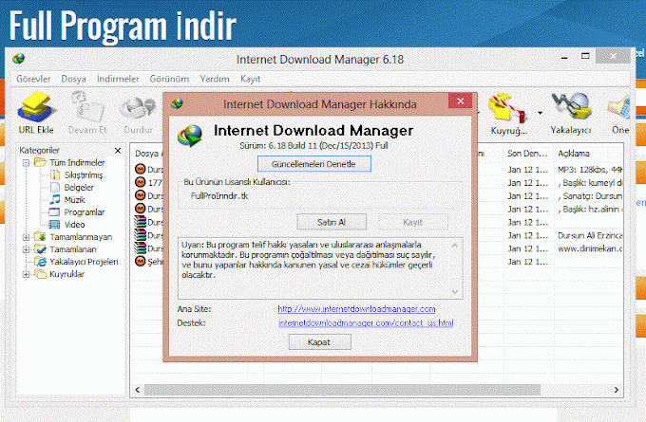
Task: Click the IDM icon in main title bar
Action: pos(18,59)
